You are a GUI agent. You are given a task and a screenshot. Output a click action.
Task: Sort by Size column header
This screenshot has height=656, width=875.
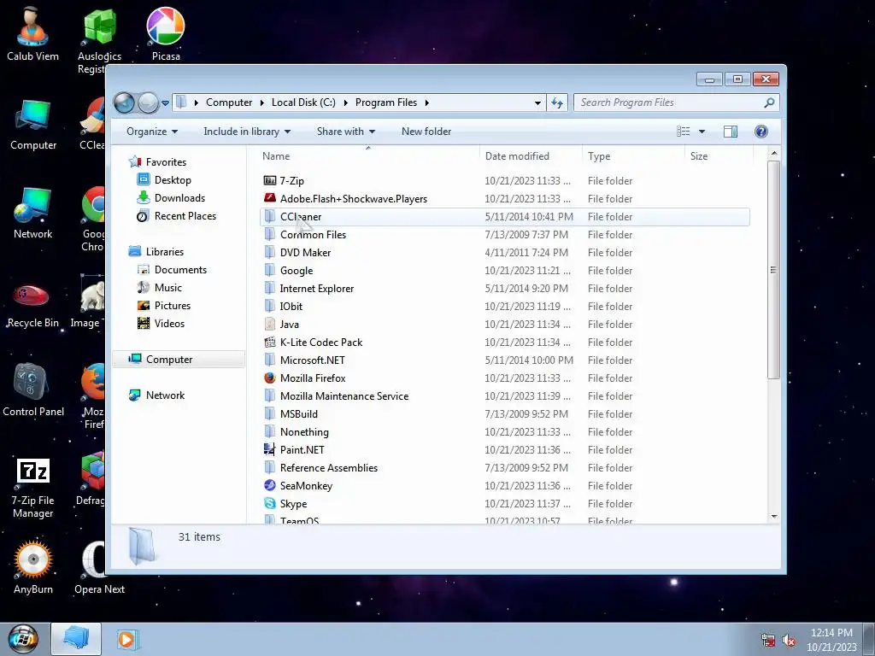719,156
